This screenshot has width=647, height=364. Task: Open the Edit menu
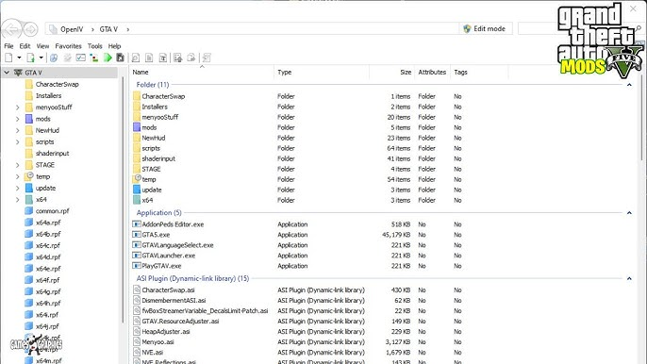(25, 46)
